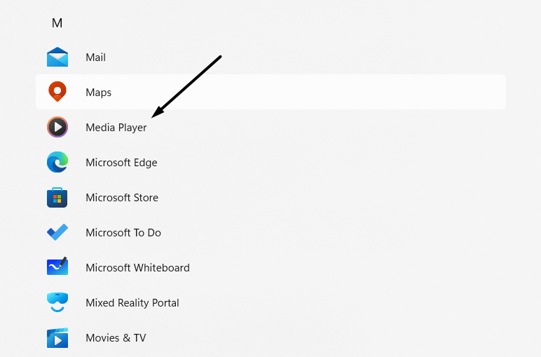Select the Maps text label
The height and width of the screenshot is (357, 541).
pos(98,93)
